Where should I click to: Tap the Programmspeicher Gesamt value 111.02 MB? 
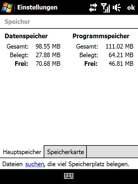120,46
